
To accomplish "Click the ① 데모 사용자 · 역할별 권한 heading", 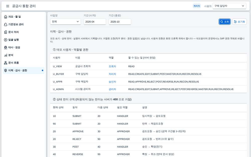I will (x=71, y=50).
